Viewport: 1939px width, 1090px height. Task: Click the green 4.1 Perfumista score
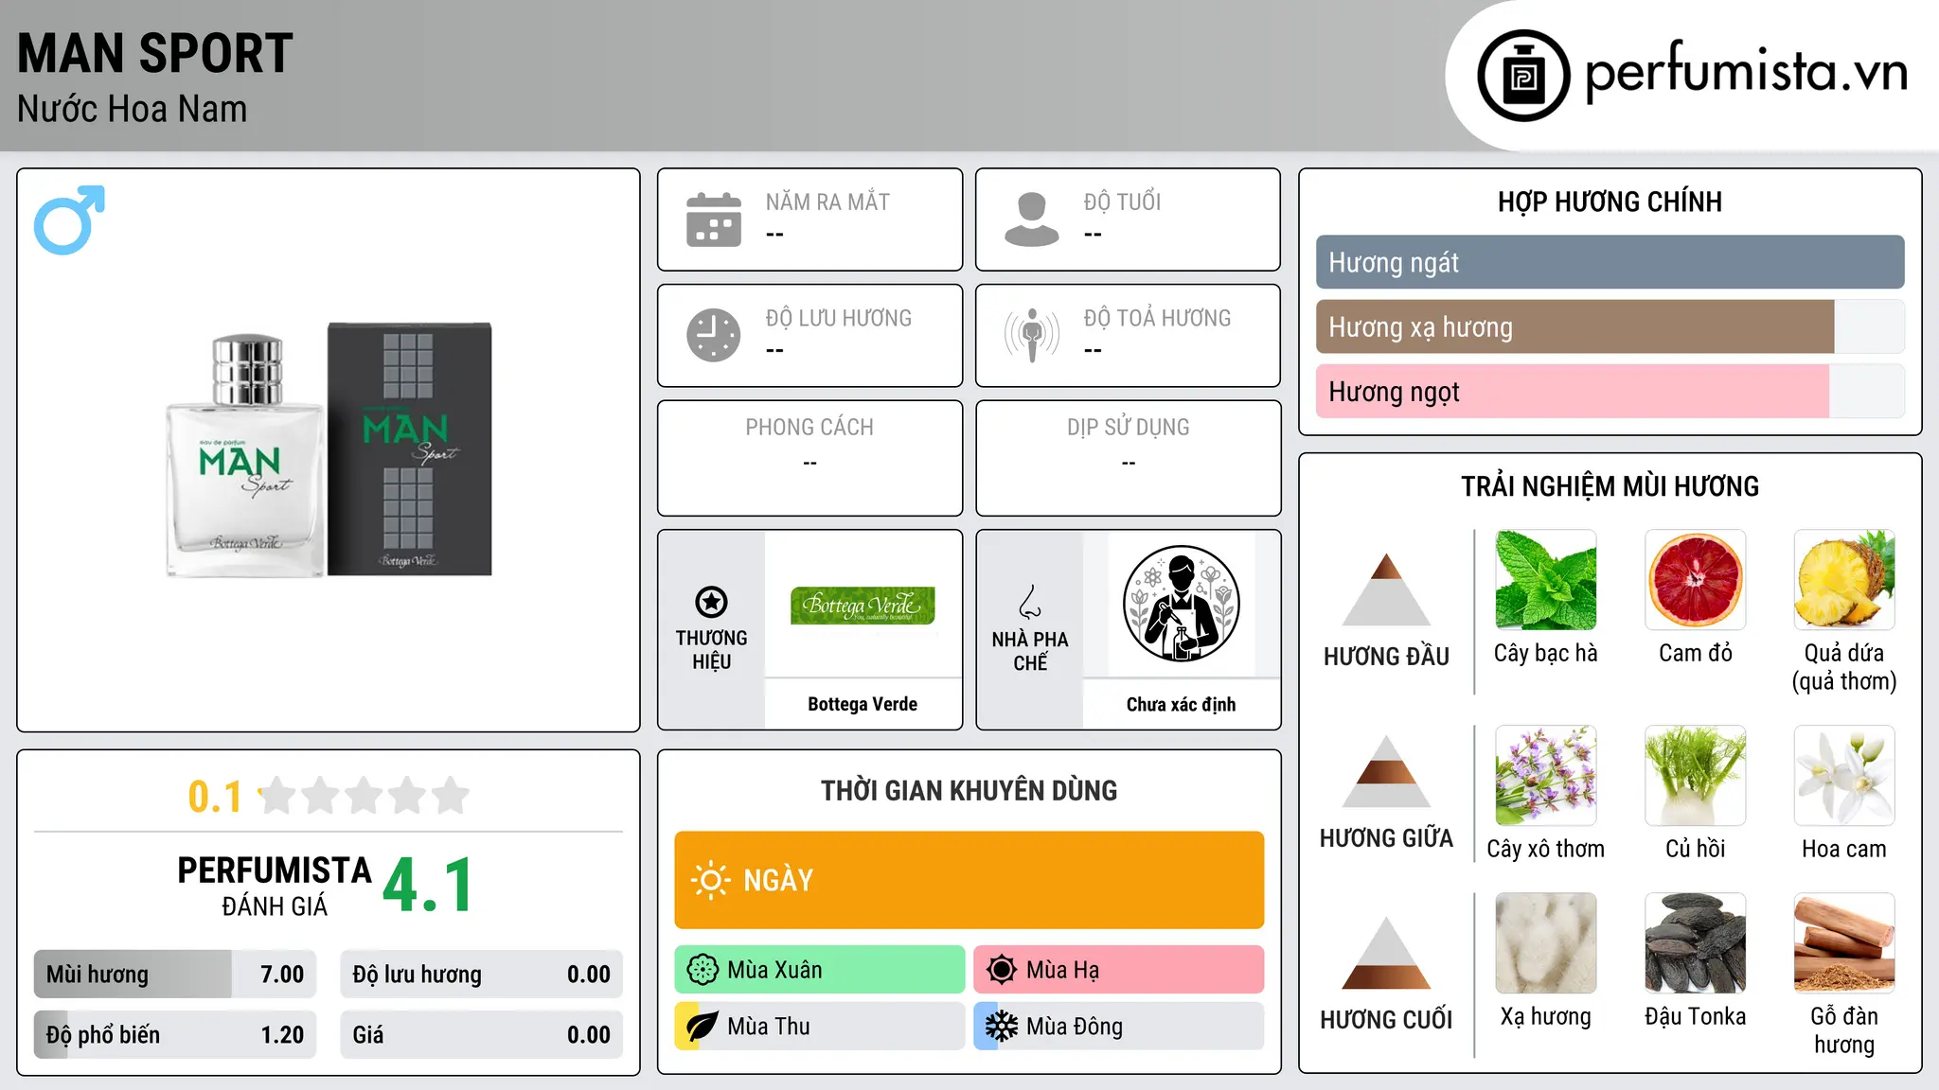[428, 886]
